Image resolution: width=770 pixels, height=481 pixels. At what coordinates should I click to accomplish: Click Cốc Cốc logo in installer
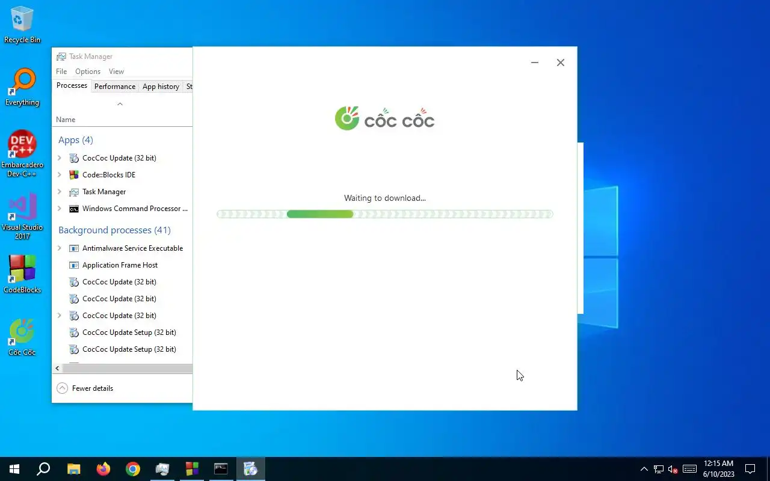(x=384, y=118)
